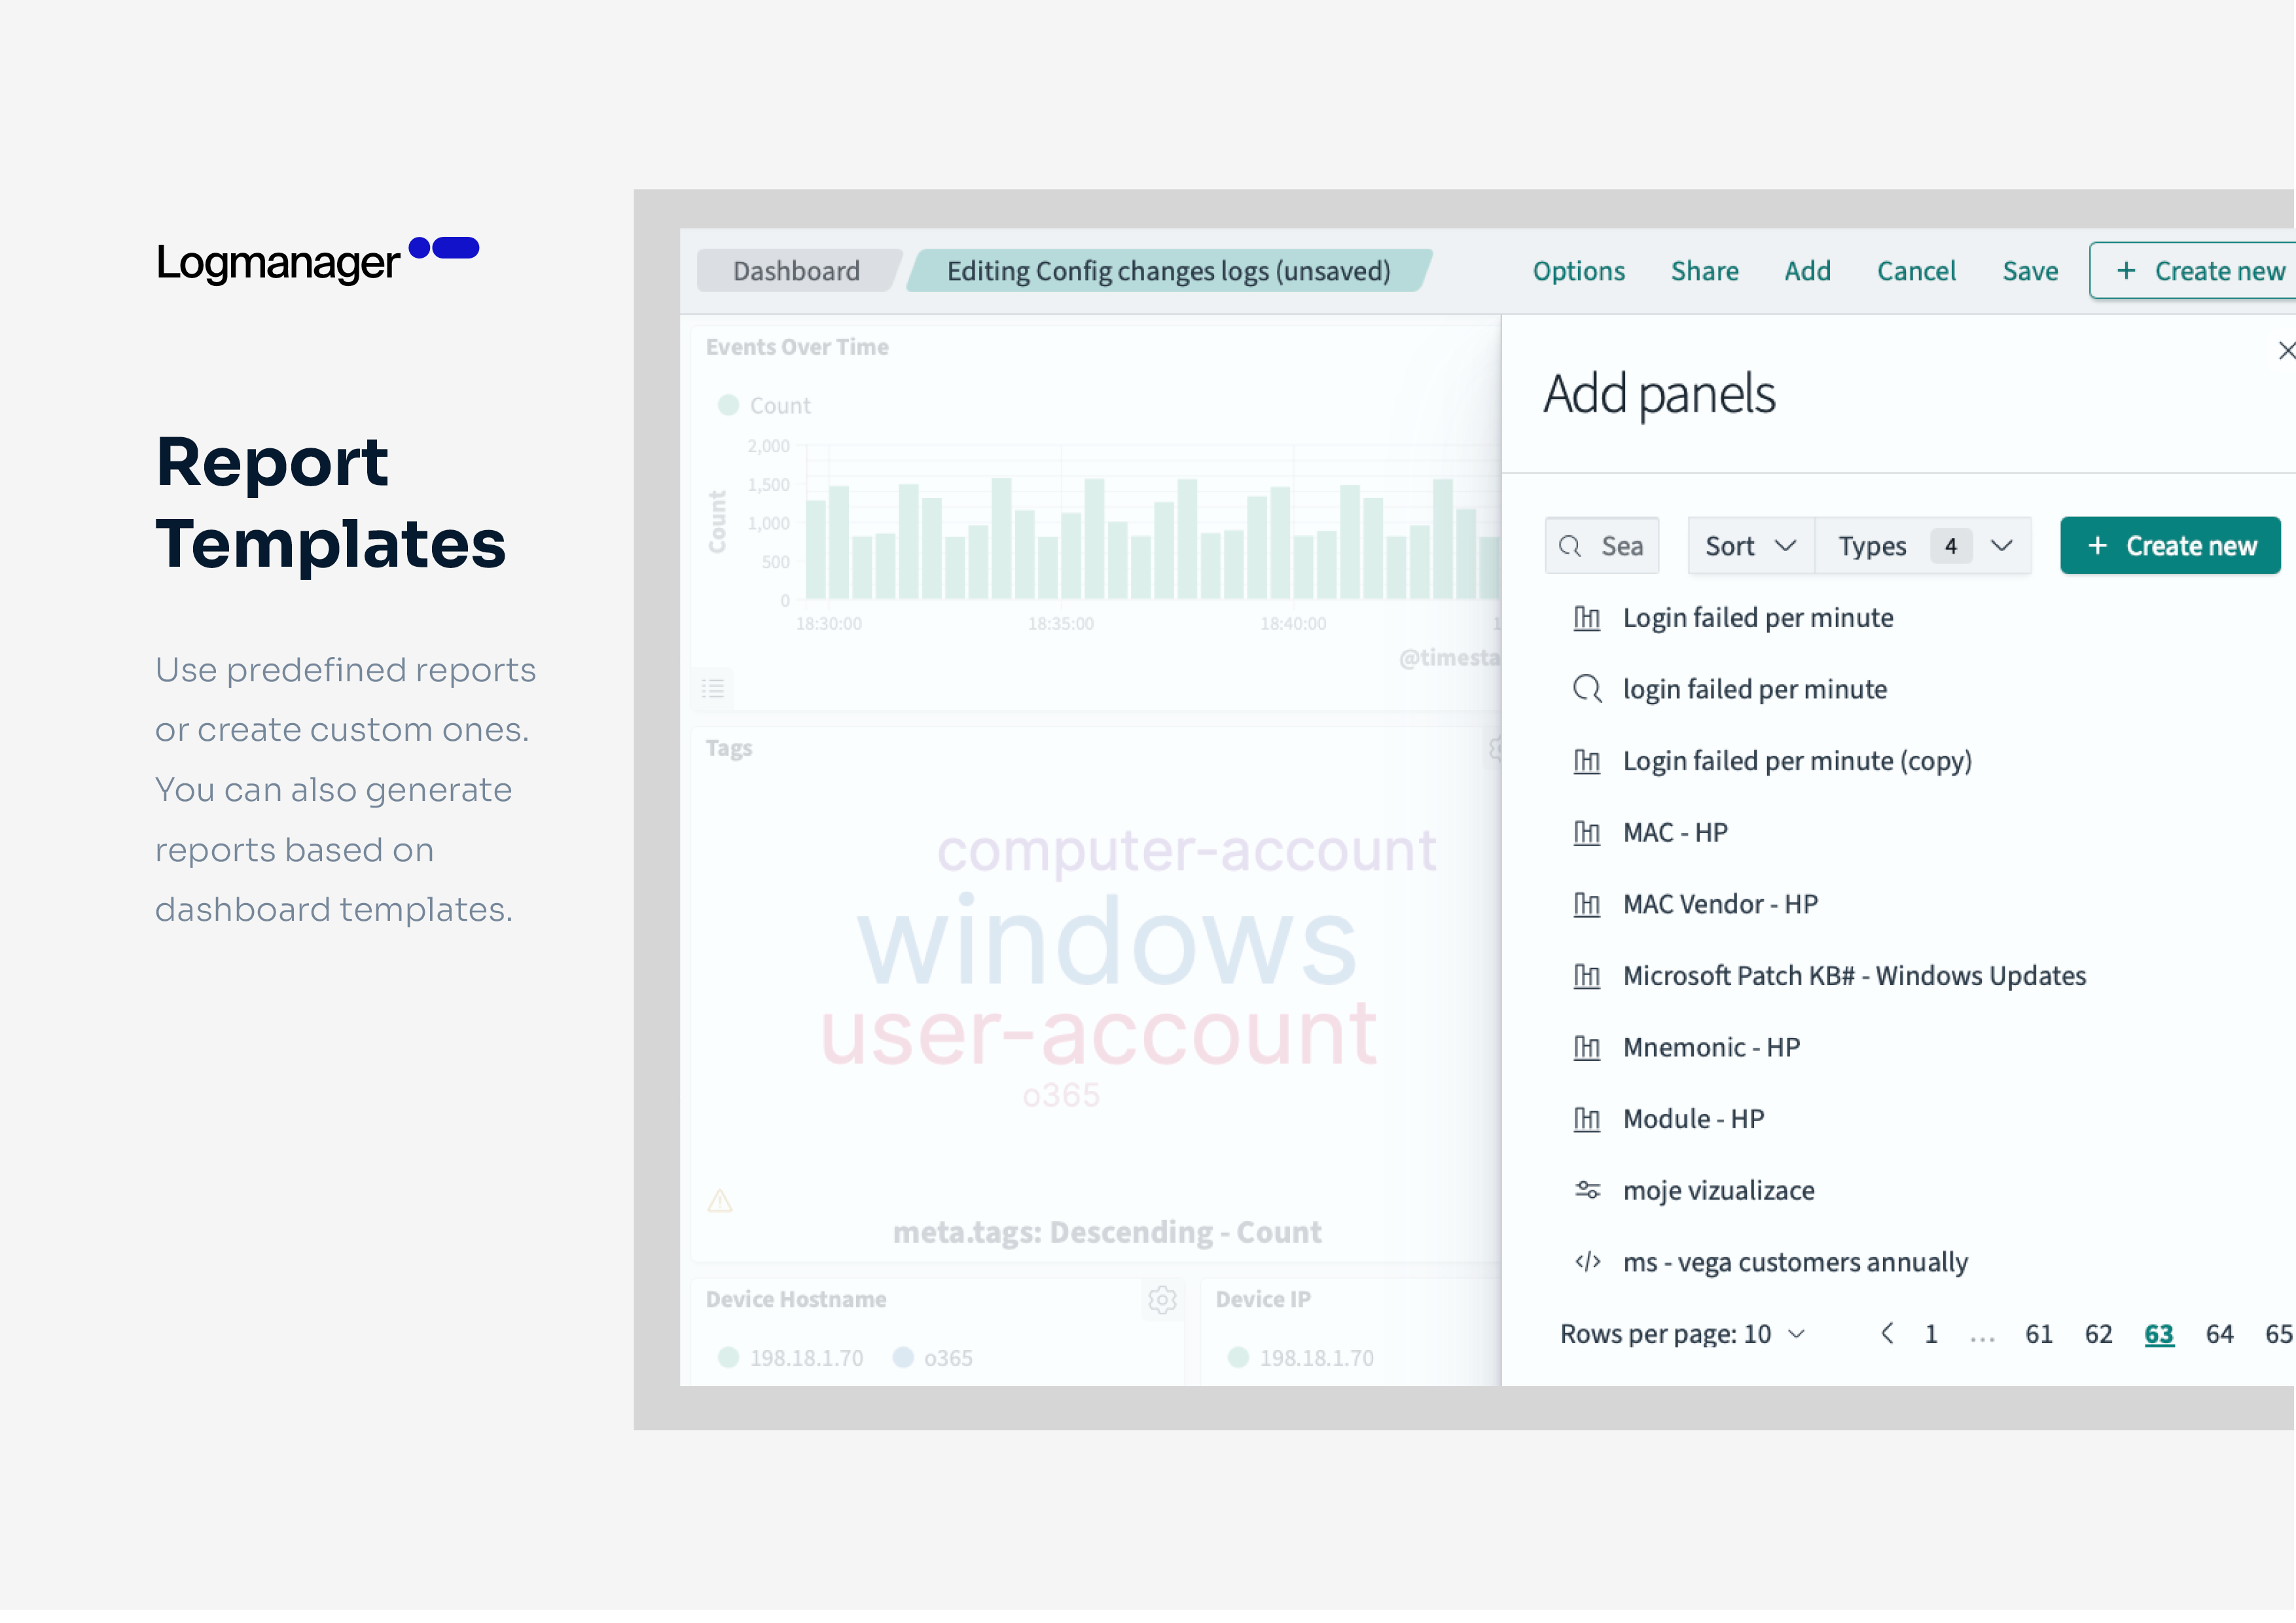Click the controls icon beside moje vizualizace
The height and width of the screenshot is (1623, 2296).
point(1587,1190)
